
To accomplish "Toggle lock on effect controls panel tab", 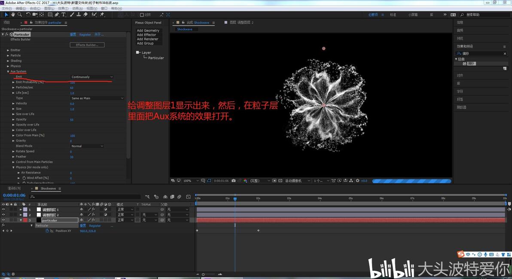I will [x=31, y=22].
